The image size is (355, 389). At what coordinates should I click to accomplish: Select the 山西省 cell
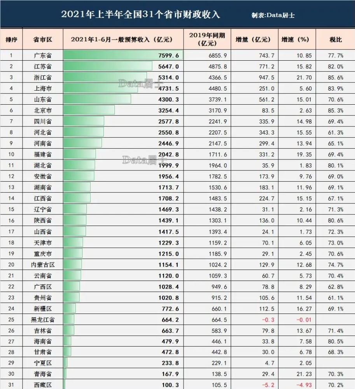pyautogui.click(x=43, y=232)
